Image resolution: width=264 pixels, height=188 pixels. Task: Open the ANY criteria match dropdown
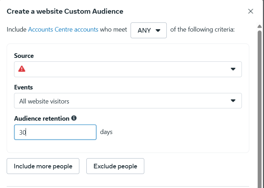[x=148, y=30]
